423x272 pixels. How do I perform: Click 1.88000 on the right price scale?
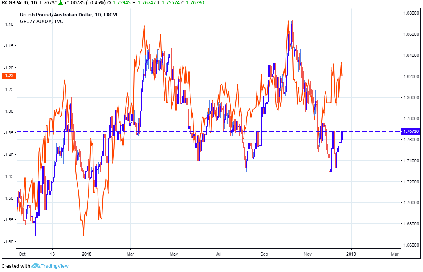click(x=411, y=13)
